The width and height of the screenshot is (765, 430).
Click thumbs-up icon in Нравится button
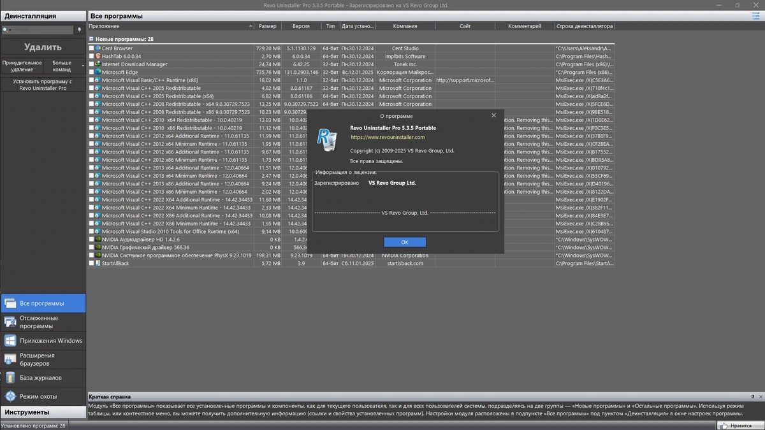[724, 426]
